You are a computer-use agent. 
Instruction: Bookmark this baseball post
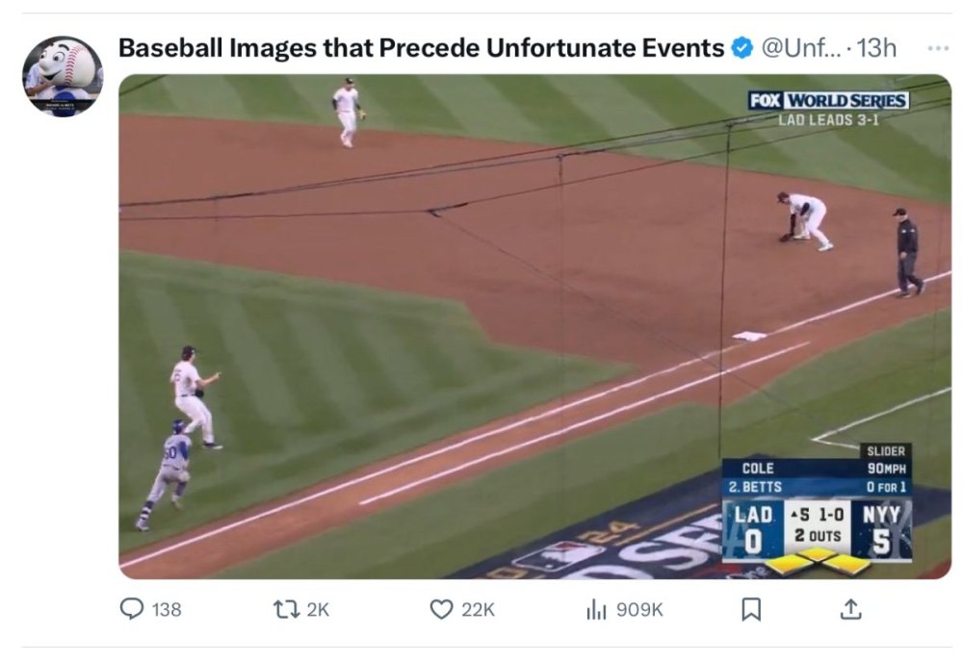751,609
